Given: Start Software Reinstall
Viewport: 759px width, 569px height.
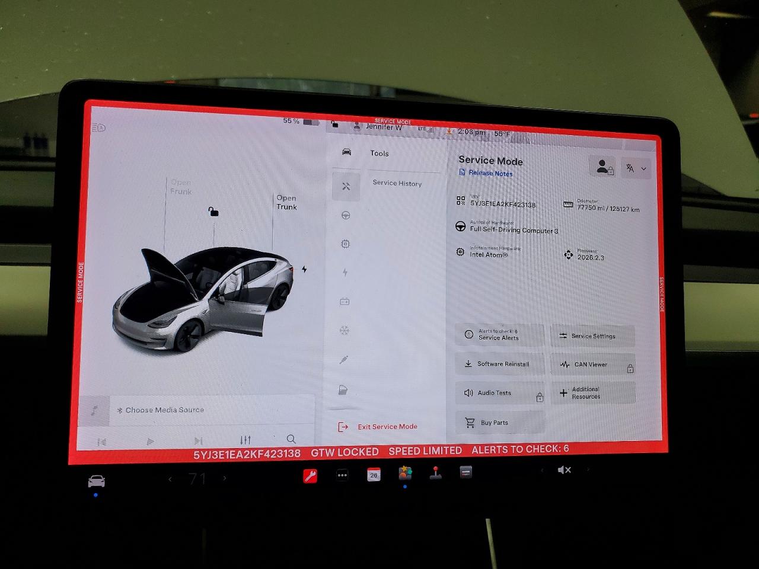Looking at the screenshot, I should 499,364.
